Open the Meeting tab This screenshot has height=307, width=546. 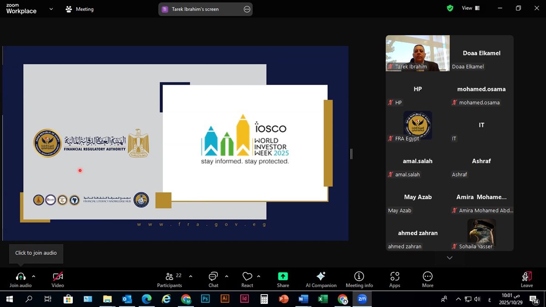pos(80,9)
